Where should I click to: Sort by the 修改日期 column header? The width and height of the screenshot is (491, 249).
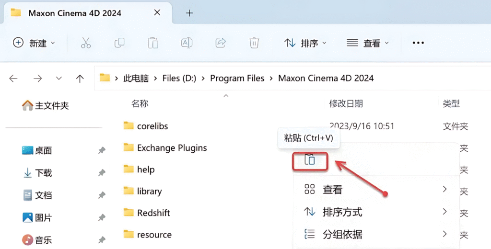tap(346, 103)
